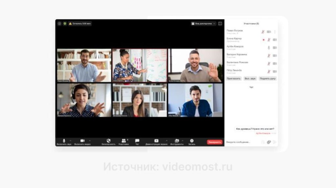Screen dimensions: 336x188
Task: Click video tile of man with glasses gesturing
Action: (x=84, y=65)
